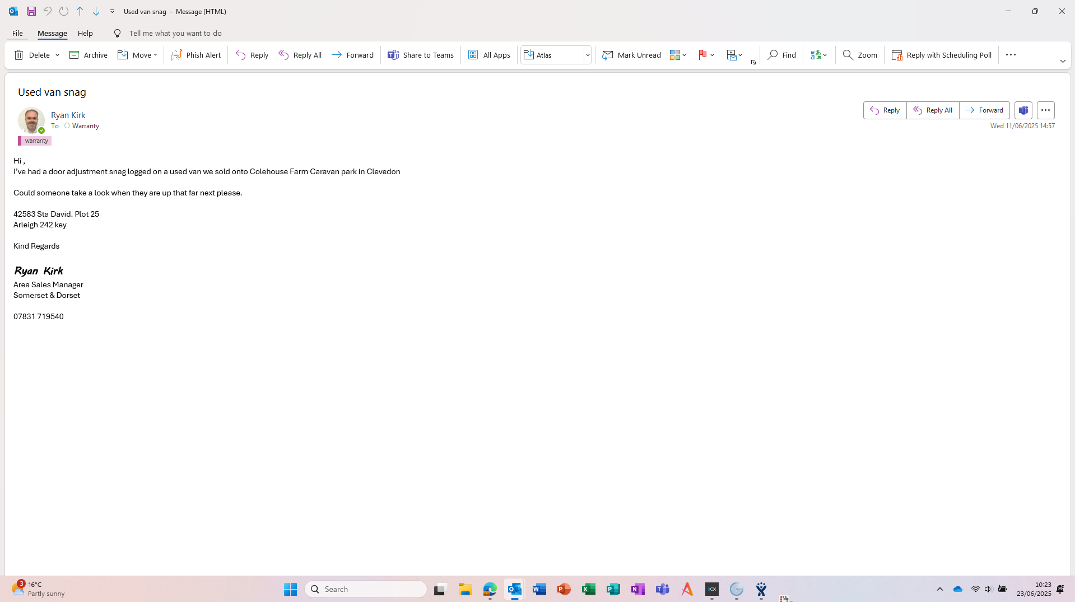The width and height of the screenshot is (1075, 602).
Task: Open the 3CX app from the taskbar
Action: 712,589
